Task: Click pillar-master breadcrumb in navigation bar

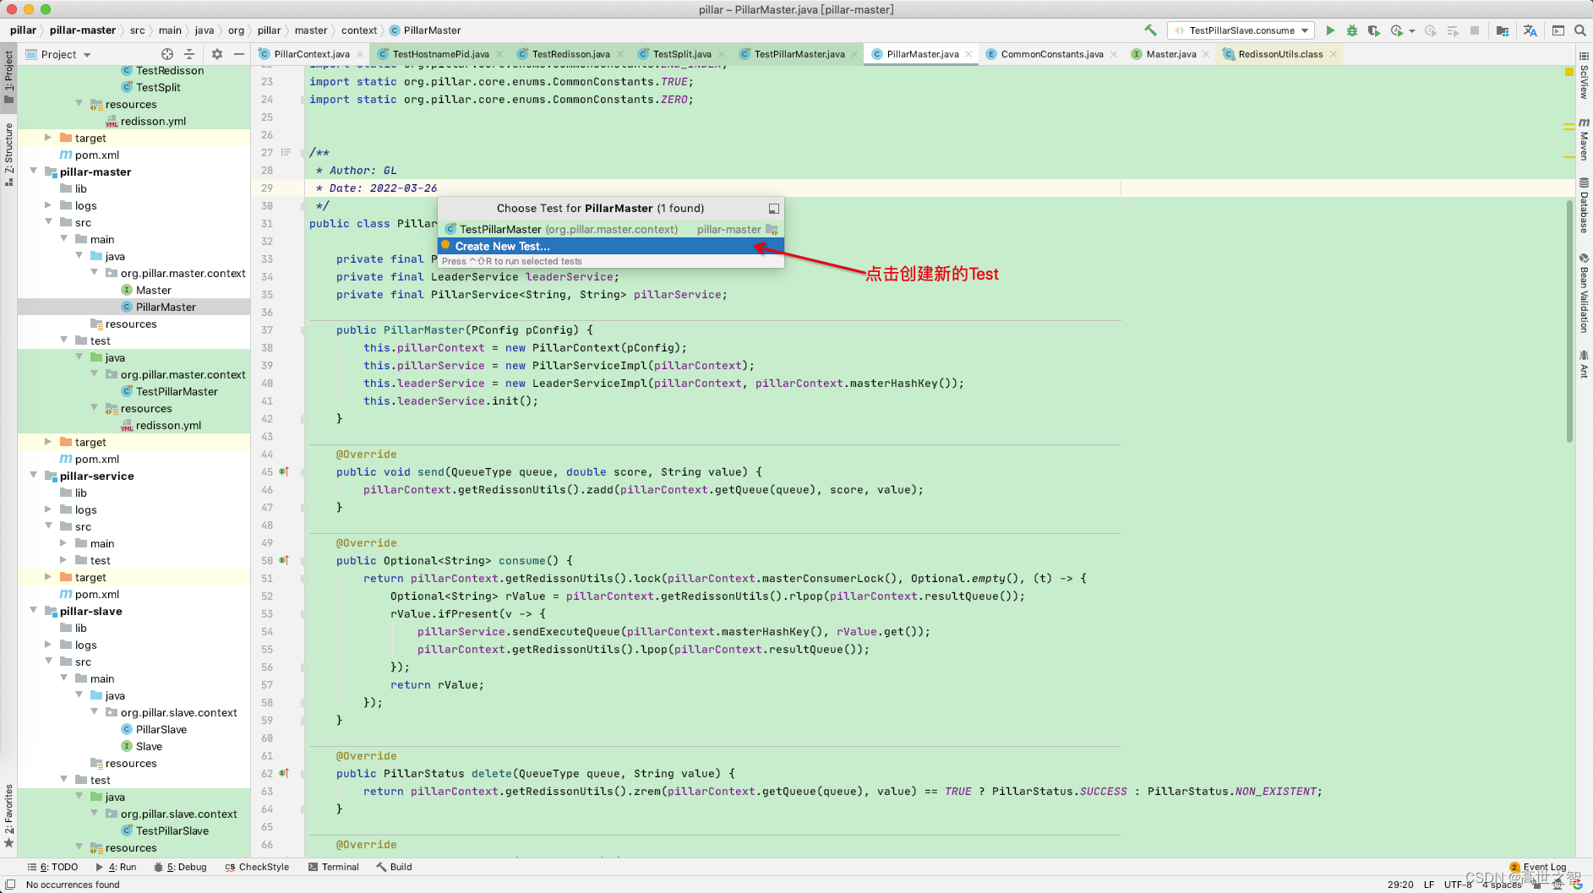Action: [x=82, y=30]
